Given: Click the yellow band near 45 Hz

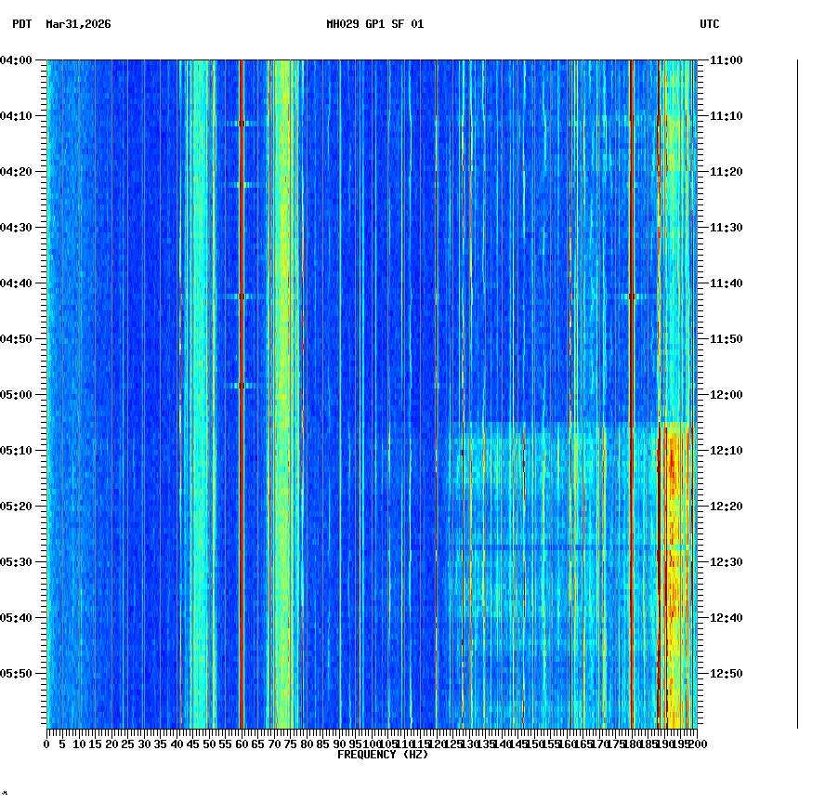Looking at the screenshot, I should click(195, 372).
